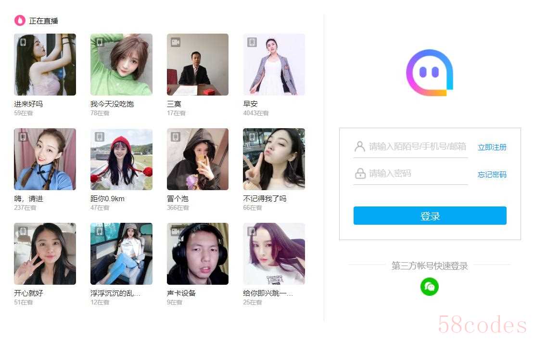The width and height of the screenshot is (534, 339).
Task: Click the 不记得我了吗 stream title
Action: point(265,199)
